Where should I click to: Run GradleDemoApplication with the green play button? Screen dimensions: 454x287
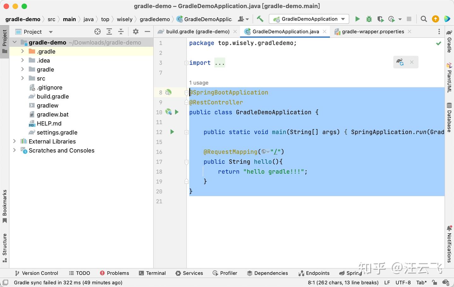pos(357,19)
